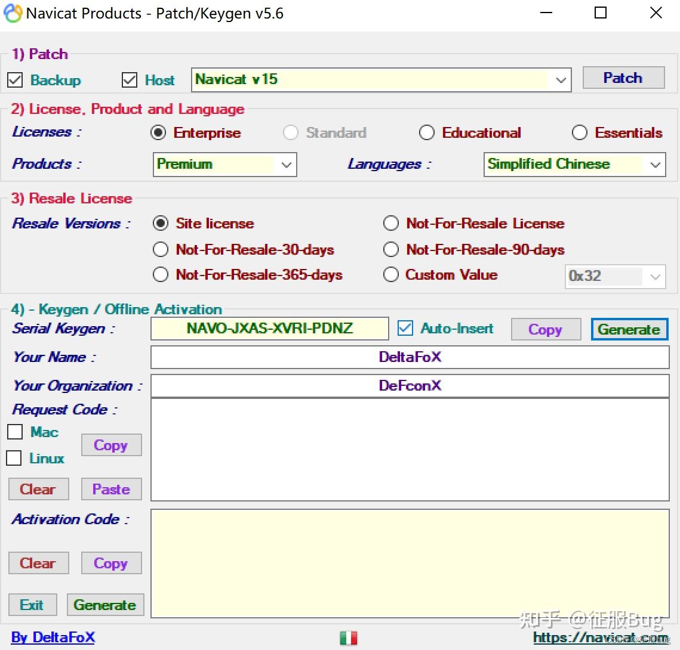
Task: Choose Not-For-Resale-30-days radio button
Action: (161, 249)
